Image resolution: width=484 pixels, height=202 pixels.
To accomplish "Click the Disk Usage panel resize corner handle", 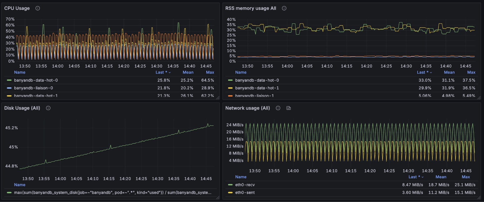I will [x=217, y=198].
